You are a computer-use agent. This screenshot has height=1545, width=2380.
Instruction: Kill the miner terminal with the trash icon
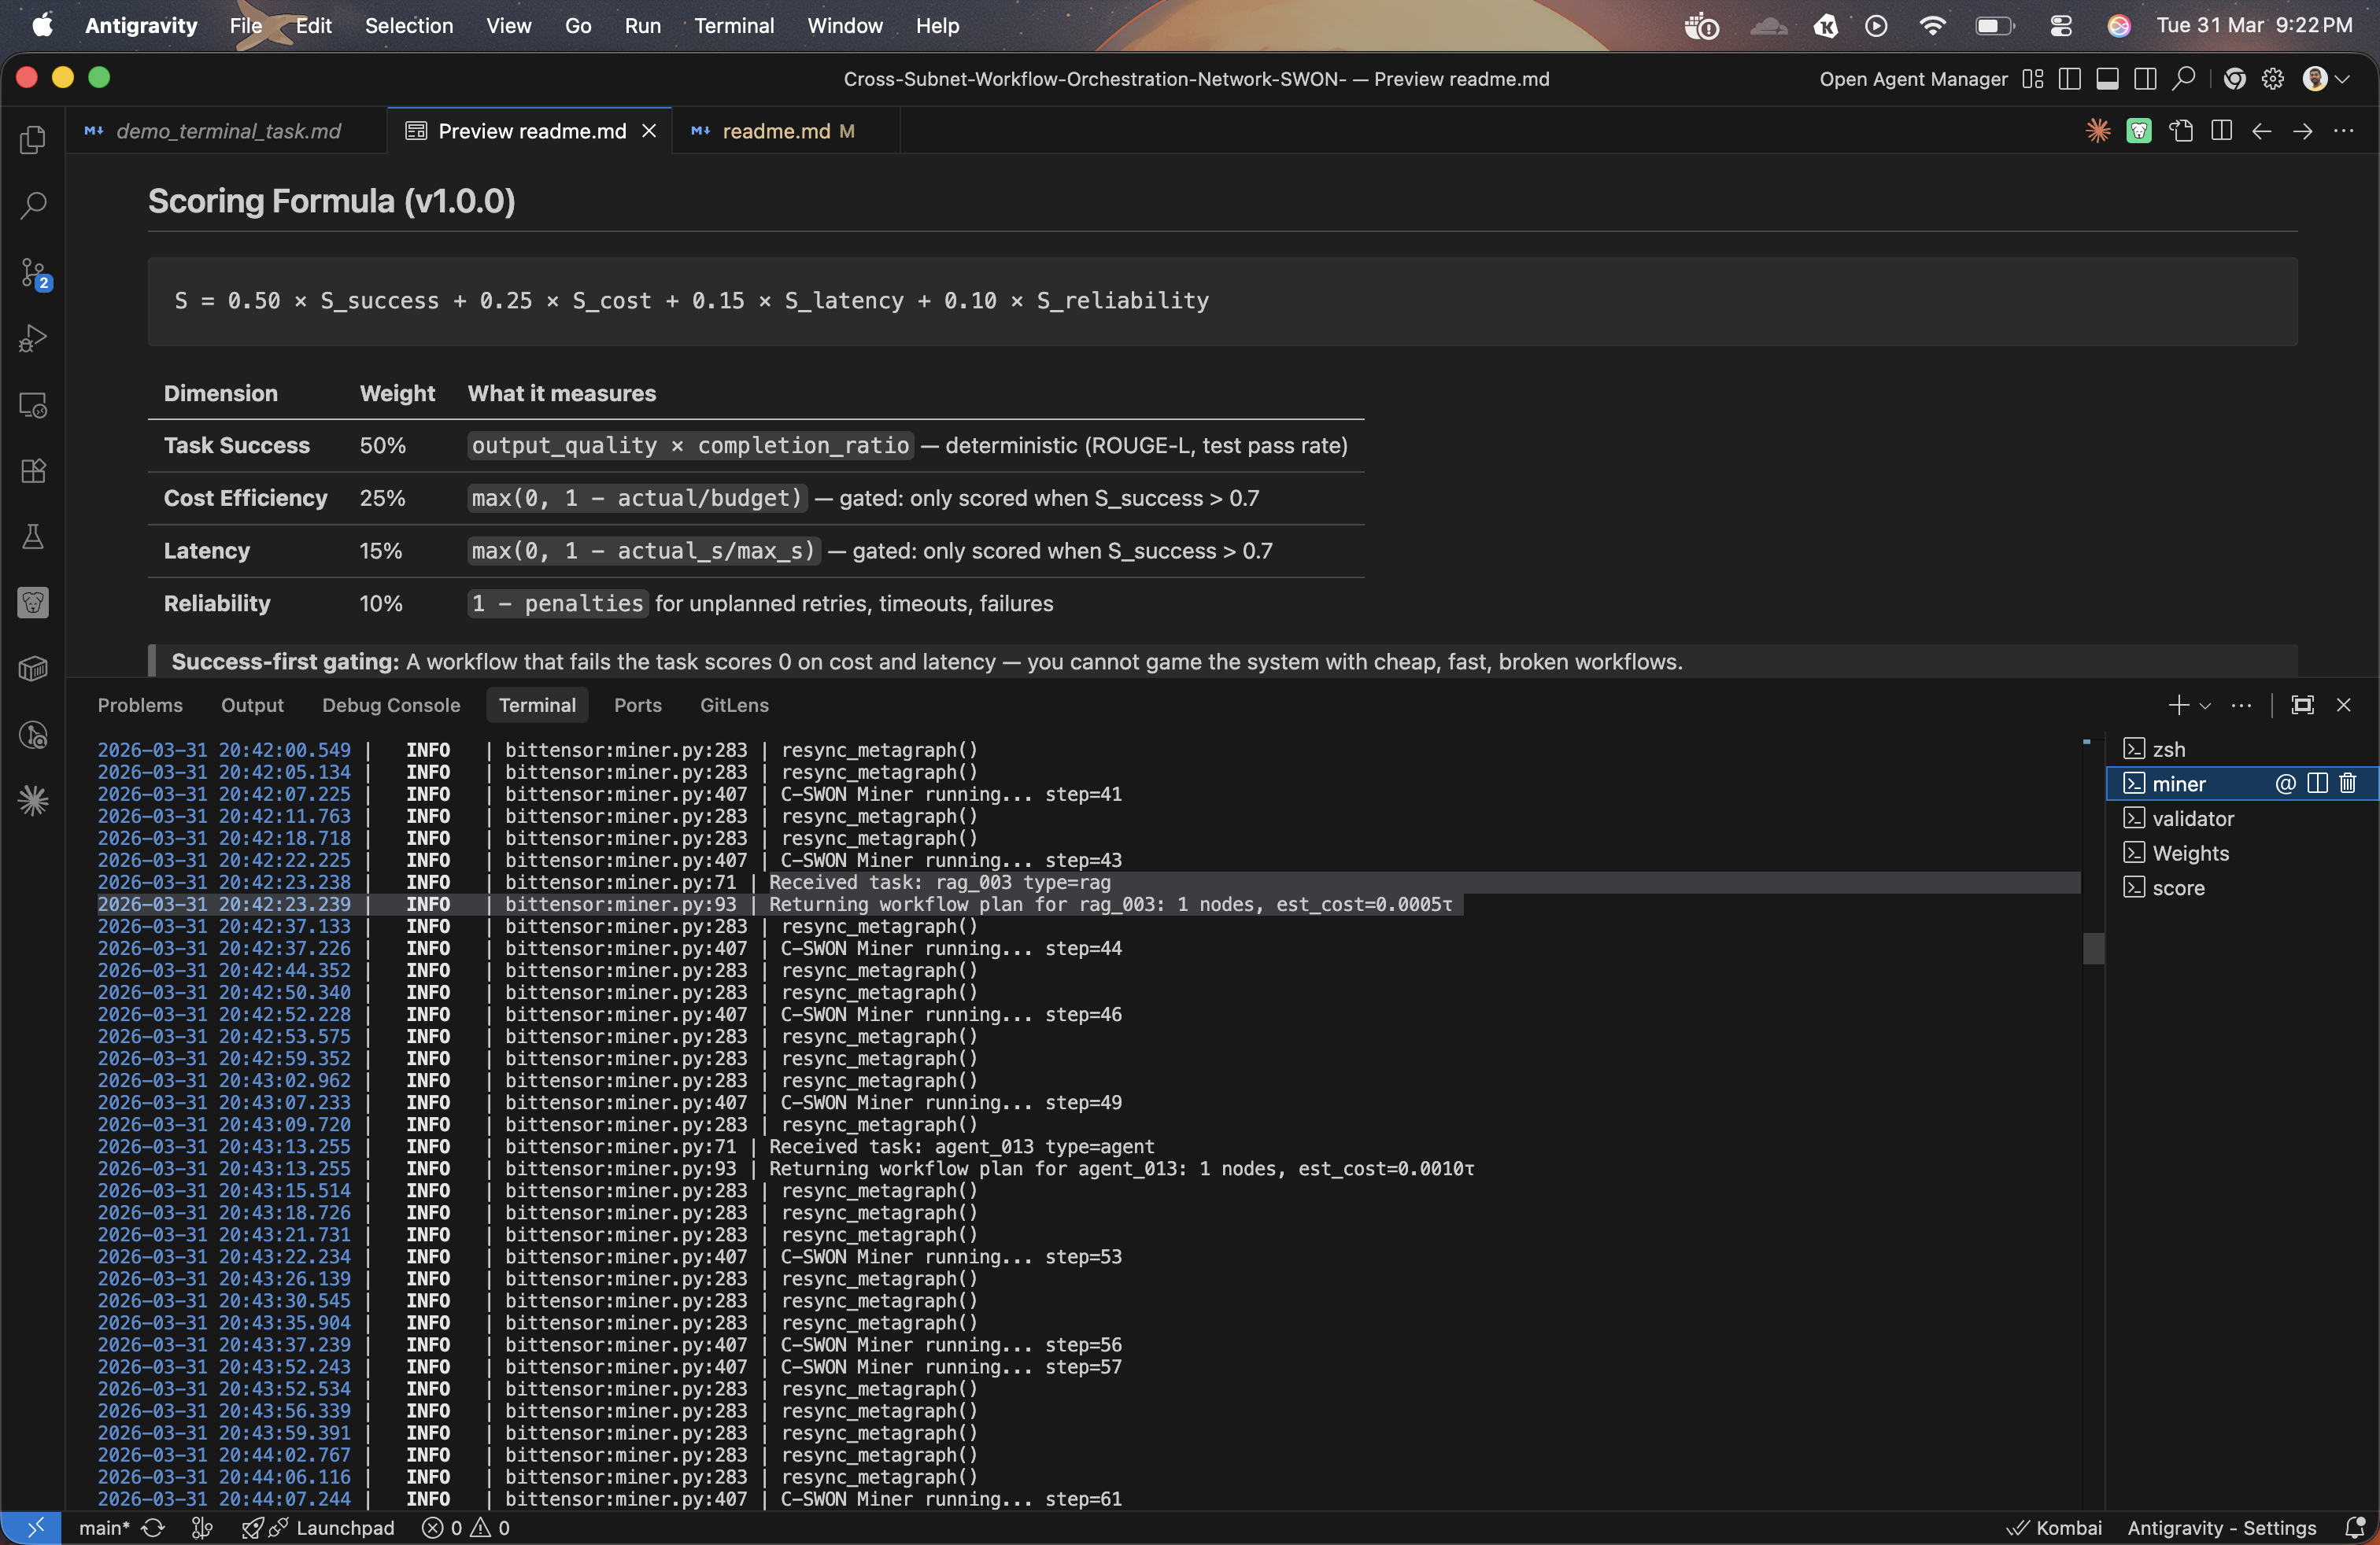(x=2348, y=784)
